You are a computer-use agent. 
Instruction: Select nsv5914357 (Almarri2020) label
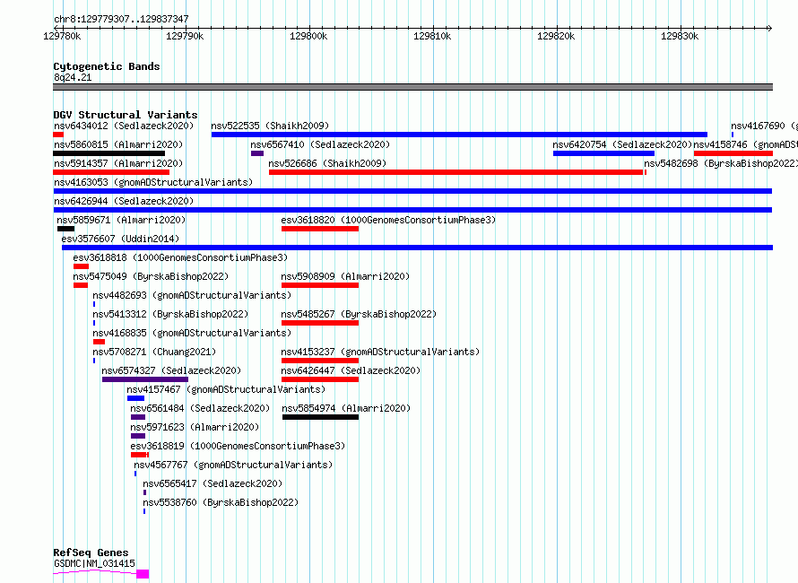pyautogui.click(x=118, y=163)
